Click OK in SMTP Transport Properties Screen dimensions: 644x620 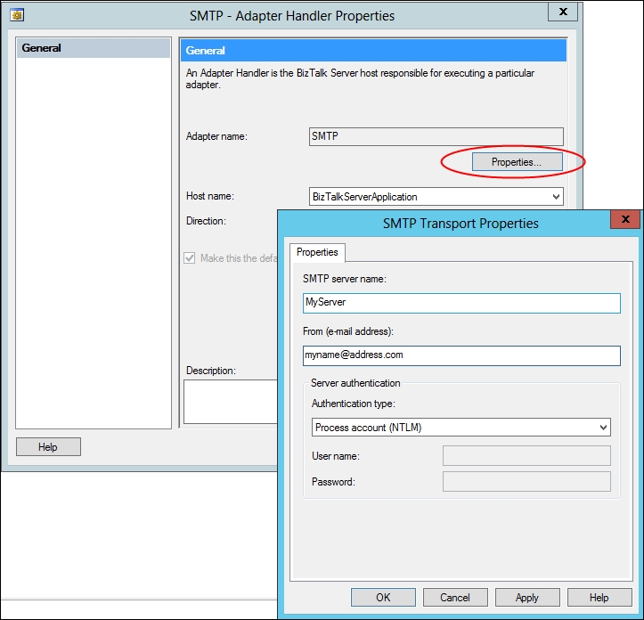click(x=383, y=598)
